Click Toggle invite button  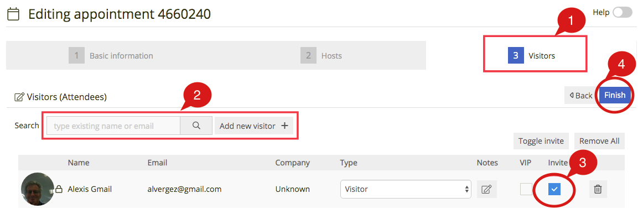(541, 140)
